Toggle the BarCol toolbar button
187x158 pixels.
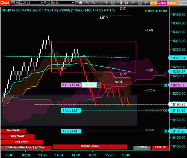tap(172, 3)
